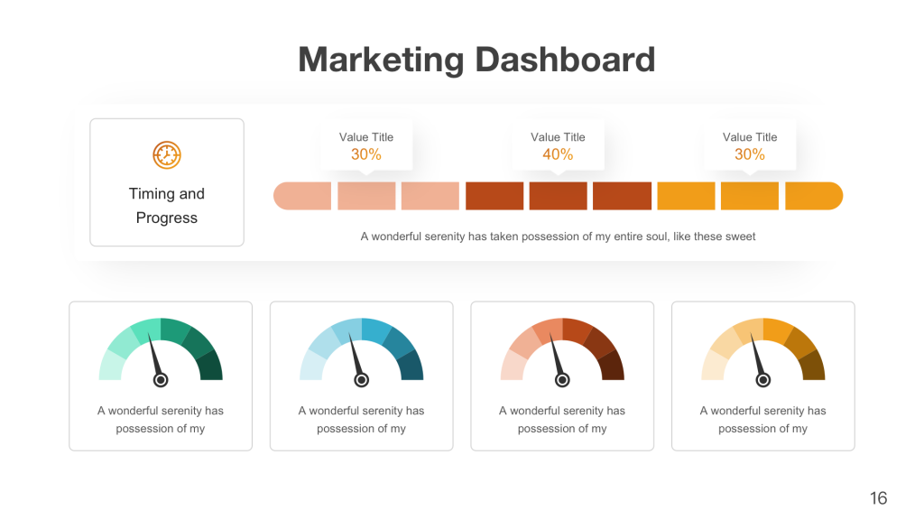
Task: Click the green gauge needle pivot
Action: pos(161,380)
